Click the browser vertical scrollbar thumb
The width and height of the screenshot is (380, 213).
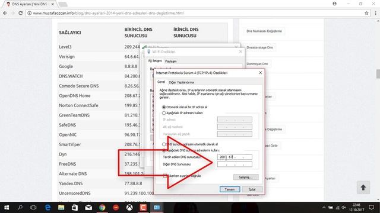(x=378, y=74)
